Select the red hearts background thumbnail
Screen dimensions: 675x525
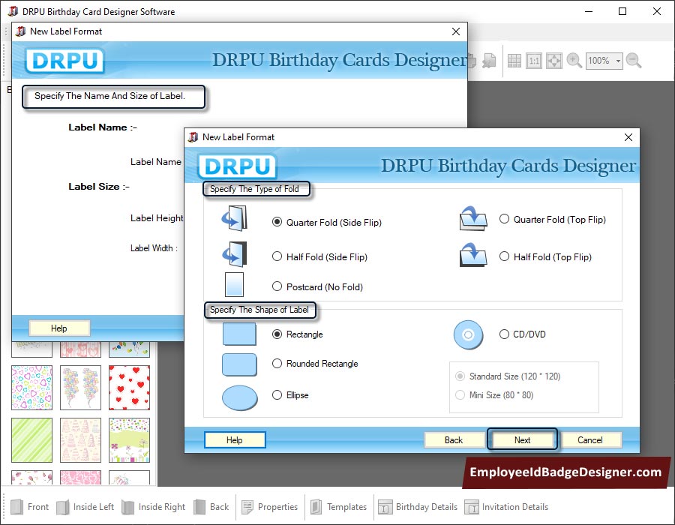pyautogui.click(x=129, y=387)
